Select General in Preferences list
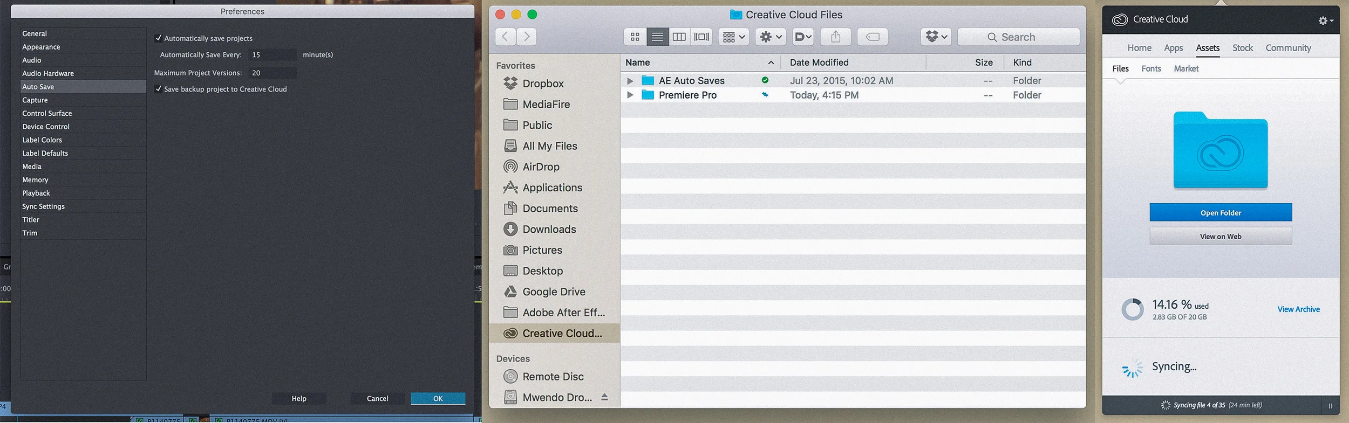 pos(83,33)
